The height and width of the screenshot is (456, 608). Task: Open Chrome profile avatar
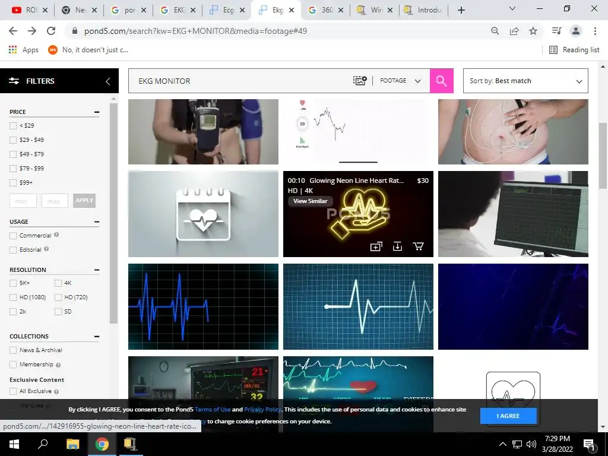coord(576,31)
